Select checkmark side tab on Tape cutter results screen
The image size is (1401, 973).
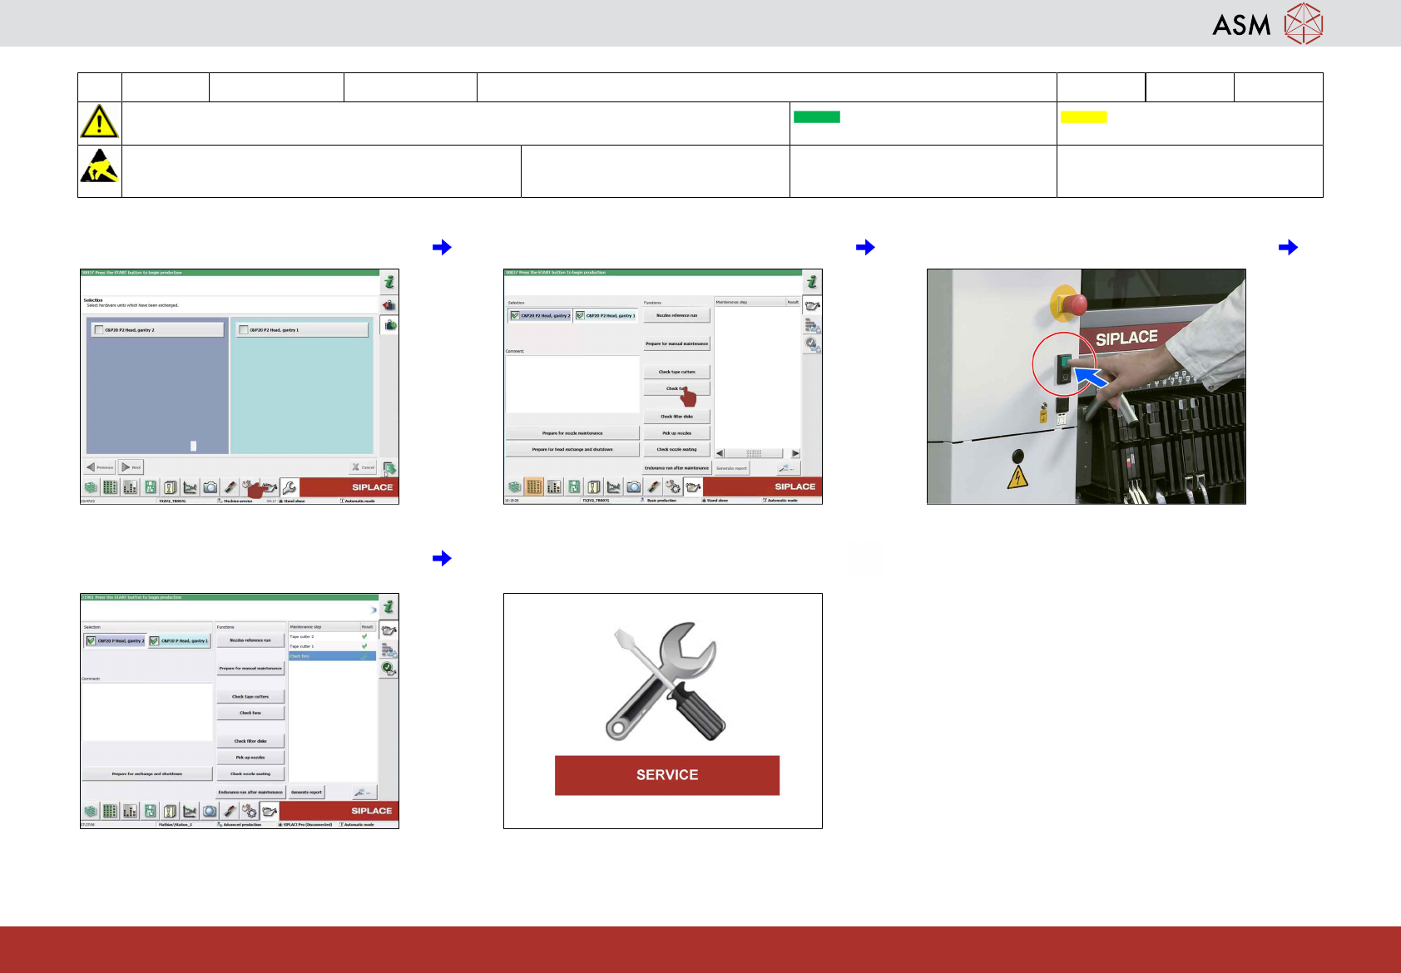coord(389,669)
